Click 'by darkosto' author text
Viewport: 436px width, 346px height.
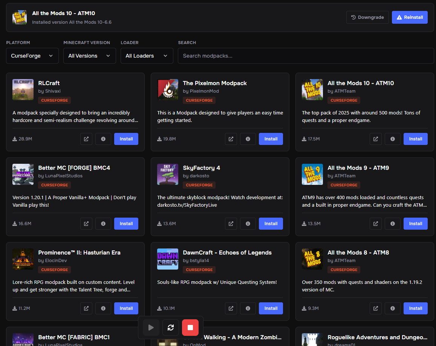coord(196,176)
